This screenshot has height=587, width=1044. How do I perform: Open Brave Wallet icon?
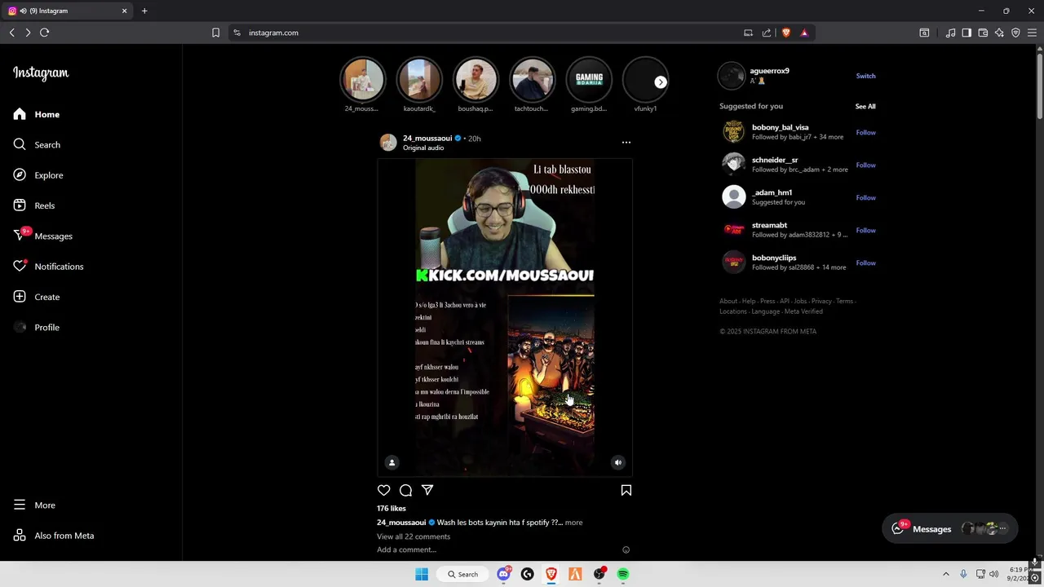(x=983, y=33)
